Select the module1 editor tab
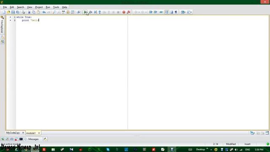This screenshot has width=270, height=152. pyautogui.click(x=31, y=133)
